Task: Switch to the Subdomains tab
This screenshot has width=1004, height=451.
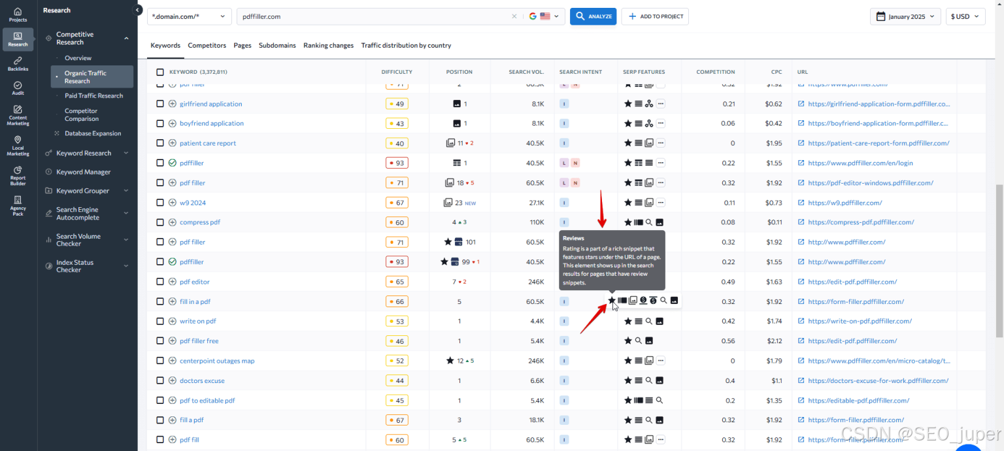Action: [277, 46]
